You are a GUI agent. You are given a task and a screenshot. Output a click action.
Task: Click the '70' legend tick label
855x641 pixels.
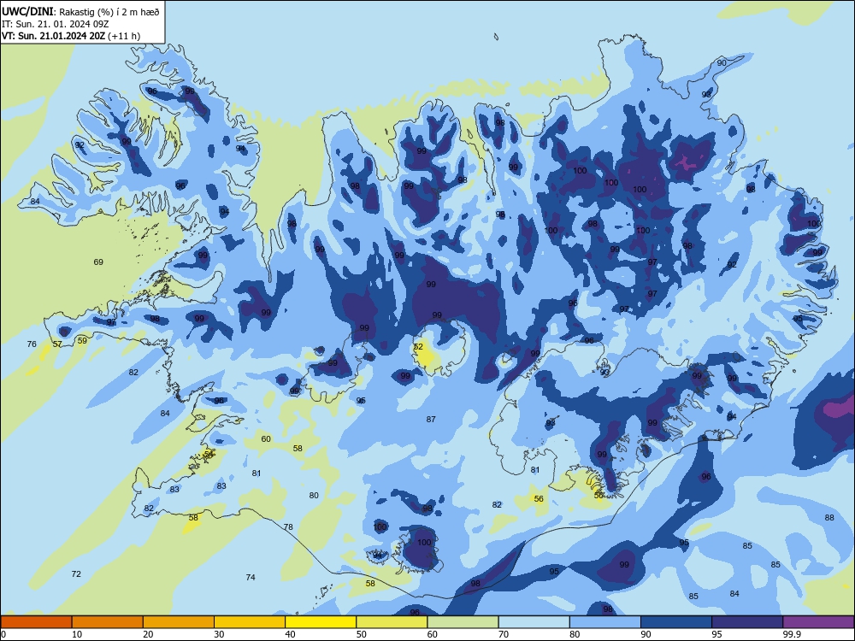[x=504, y=634]
